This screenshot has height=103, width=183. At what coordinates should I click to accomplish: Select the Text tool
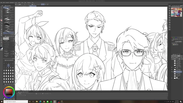(2, 42)
